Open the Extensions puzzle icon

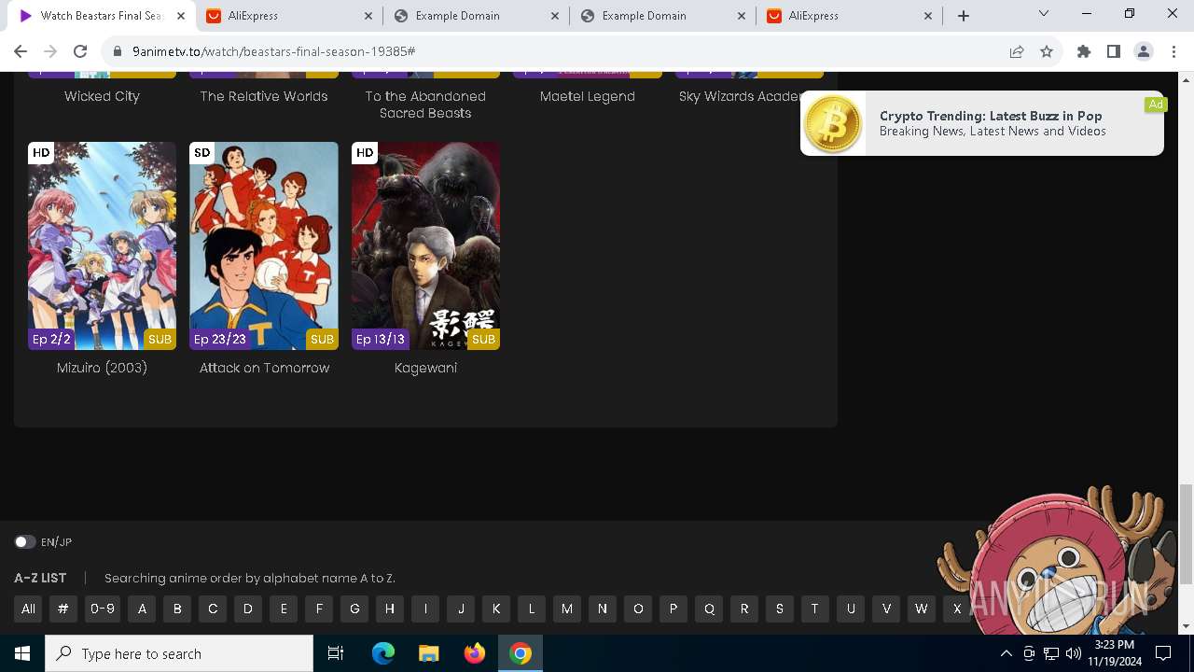pos(1084,51)
